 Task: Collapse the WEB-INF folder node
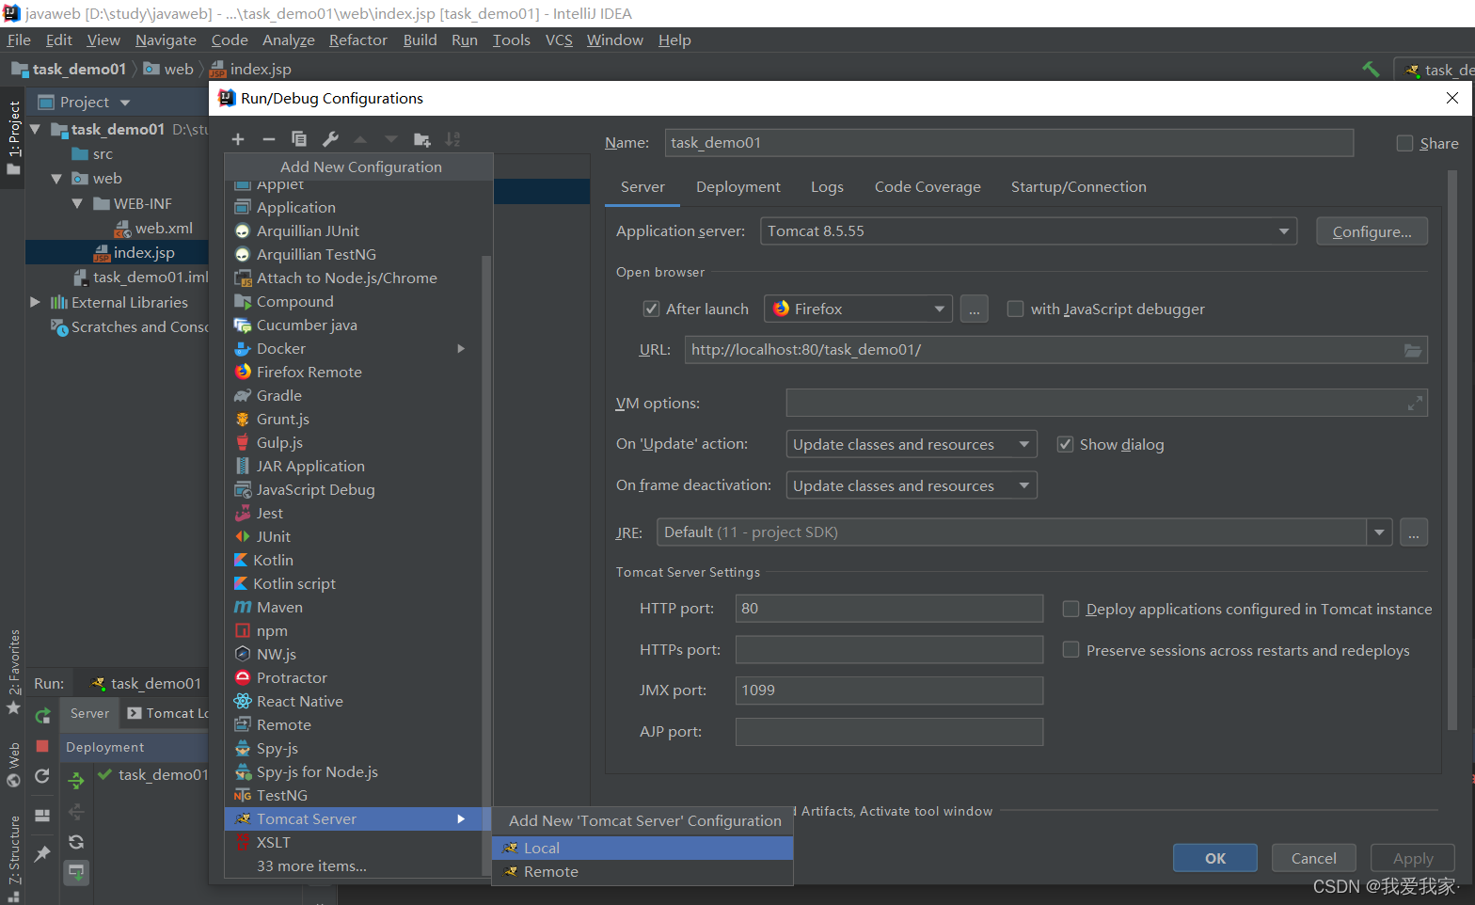tap(77, 203)
